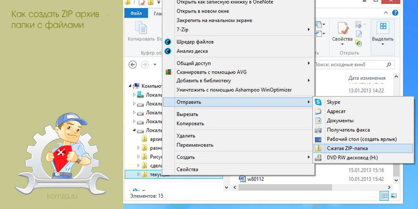The image size is (418, 209).
Task: Send to DVD RW дисковод (H:)
Action: tap(363, 158)
